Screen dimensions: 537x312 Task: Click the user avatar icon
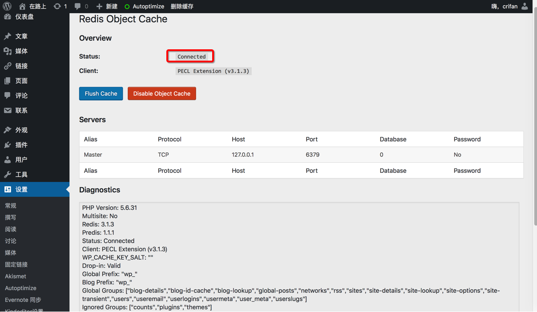pos(525,7)
